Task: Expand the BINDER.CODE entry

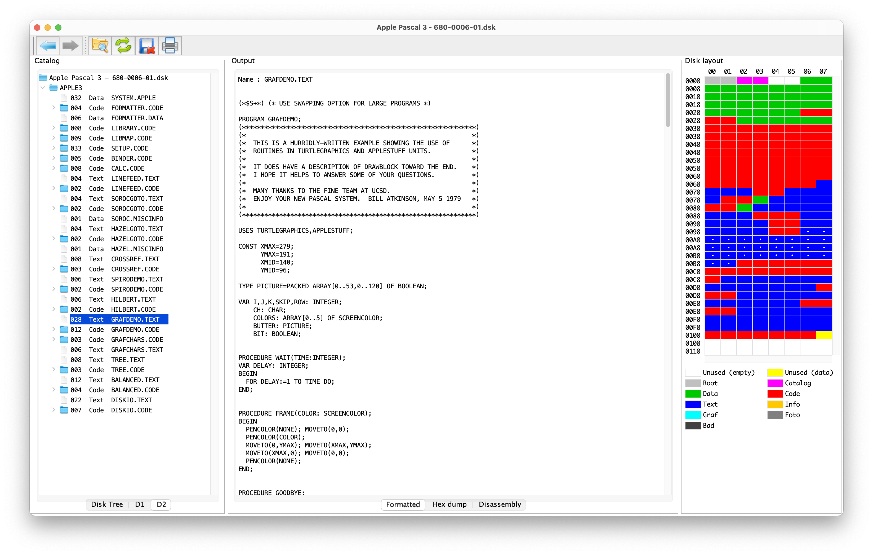Action: click(x=54, y=158)
